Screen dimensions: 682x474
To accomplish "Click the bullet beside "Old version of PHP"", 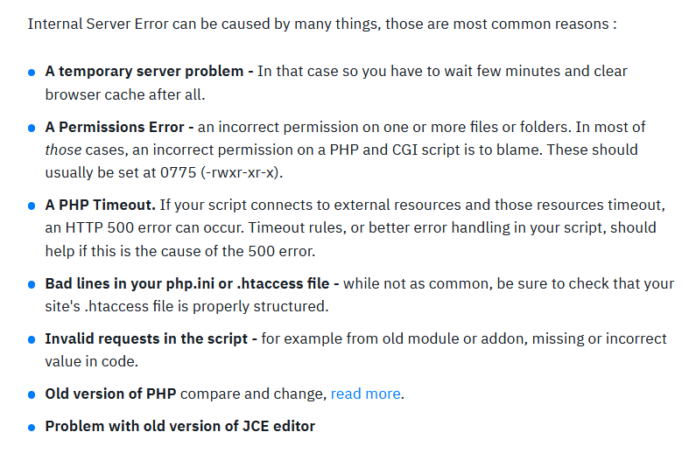I will click(x=32, y=395).
